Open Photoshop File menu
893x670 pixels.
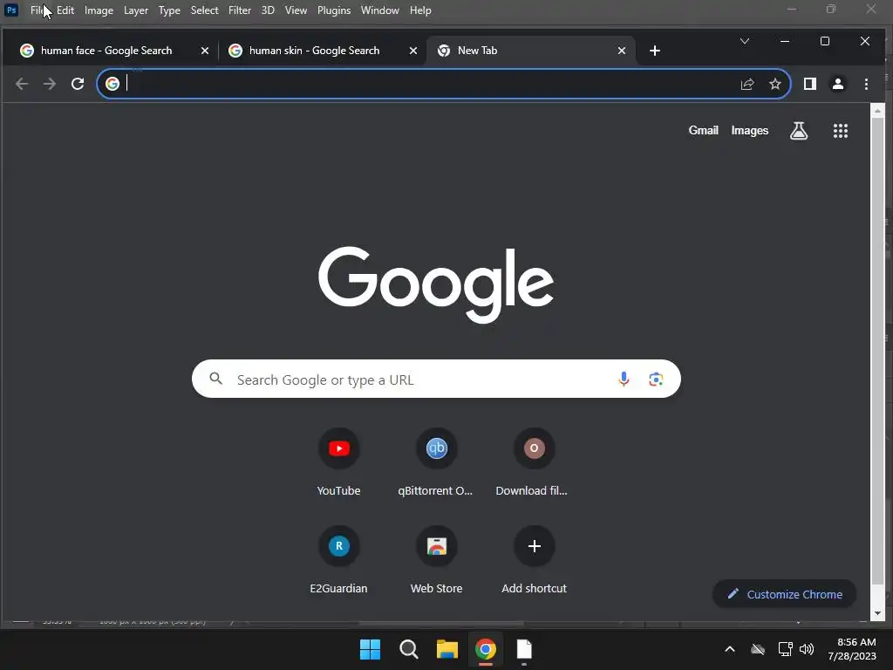[37, 10]
